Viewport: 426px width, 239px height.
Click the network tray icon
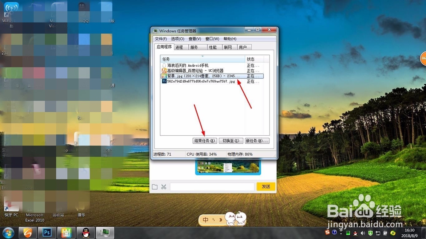pyautogui.click(x=378, y=233)
